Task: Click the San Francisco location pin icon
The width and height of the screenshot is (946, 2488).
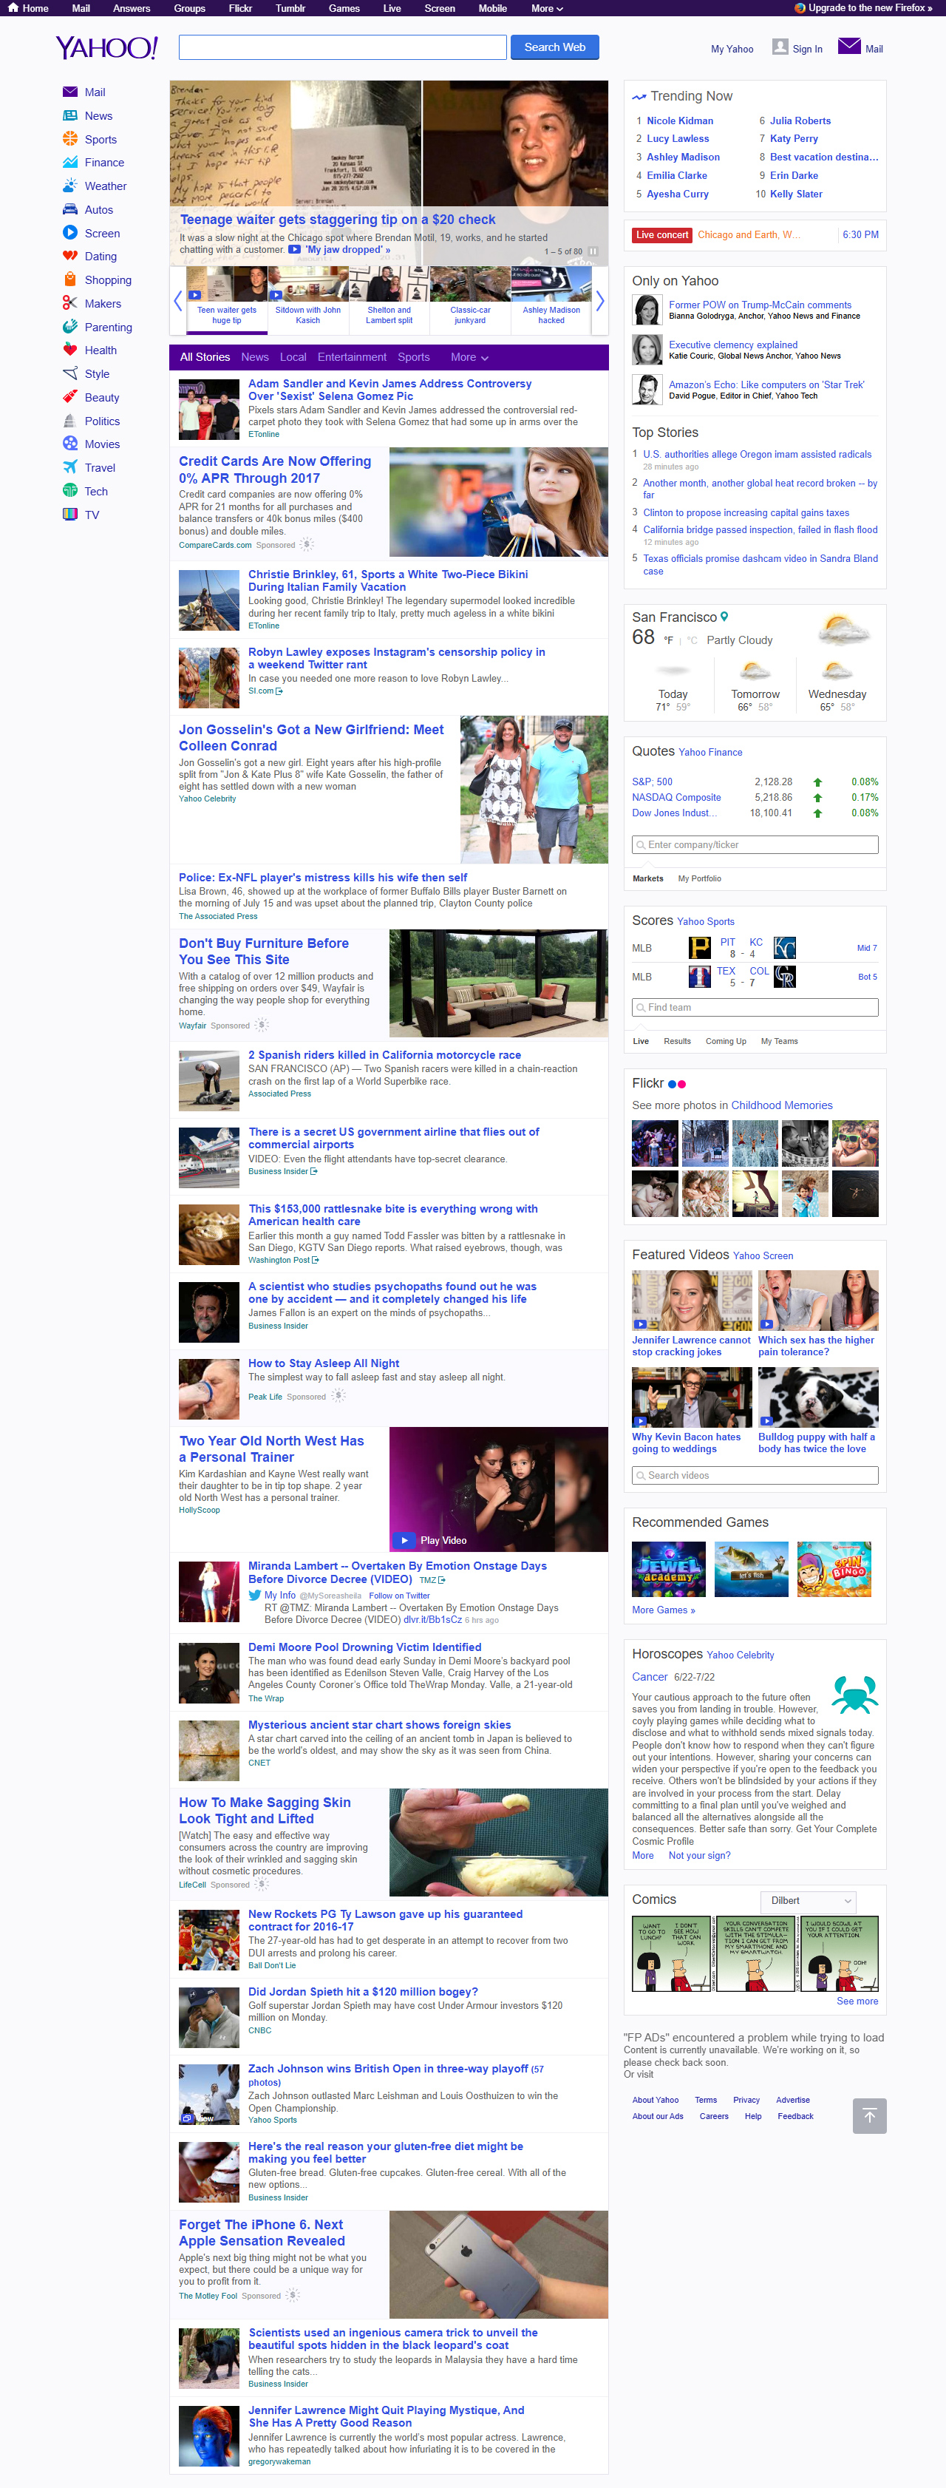Action: point(724,616)
